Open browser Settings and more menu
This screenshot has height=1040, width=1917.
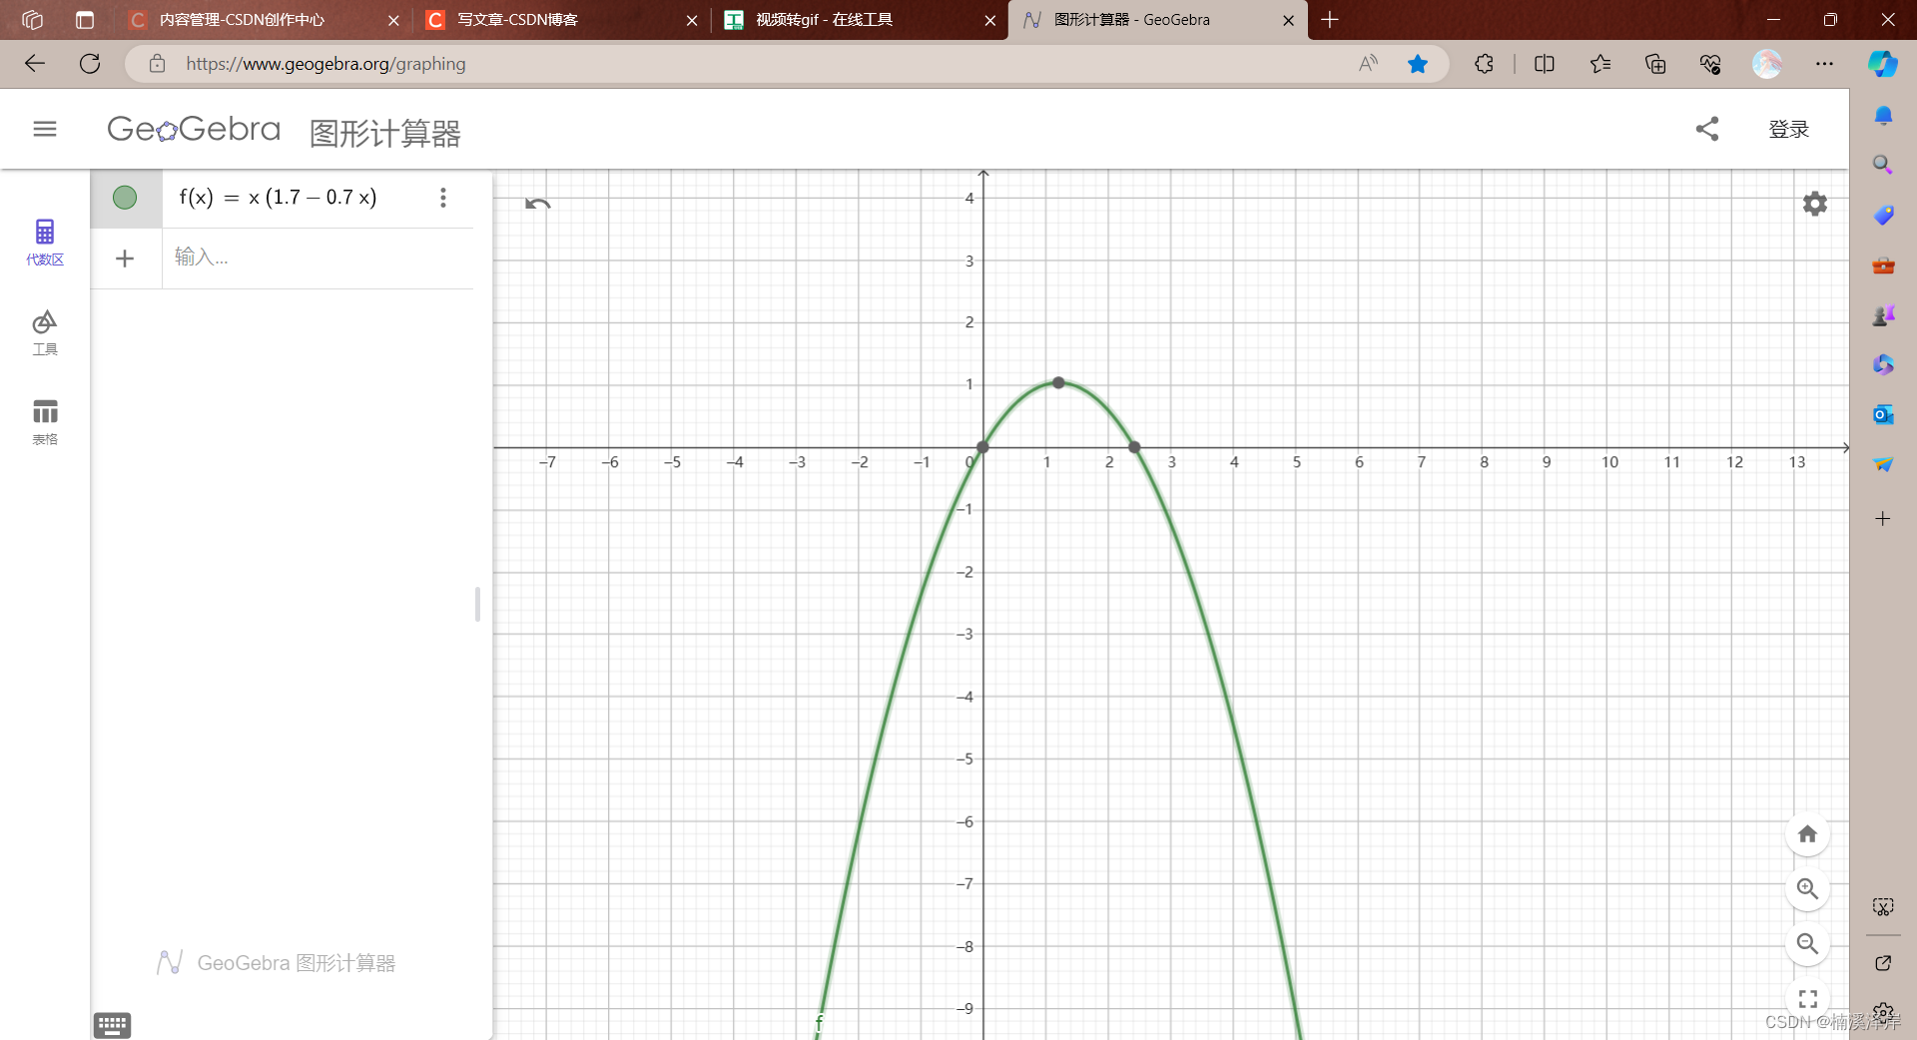tap(1824, 64)
